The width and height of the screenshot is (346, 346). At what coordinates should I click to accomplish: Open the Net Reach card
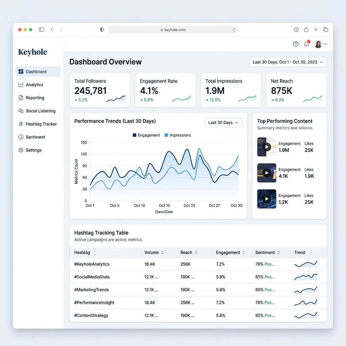tap(296, 90)
